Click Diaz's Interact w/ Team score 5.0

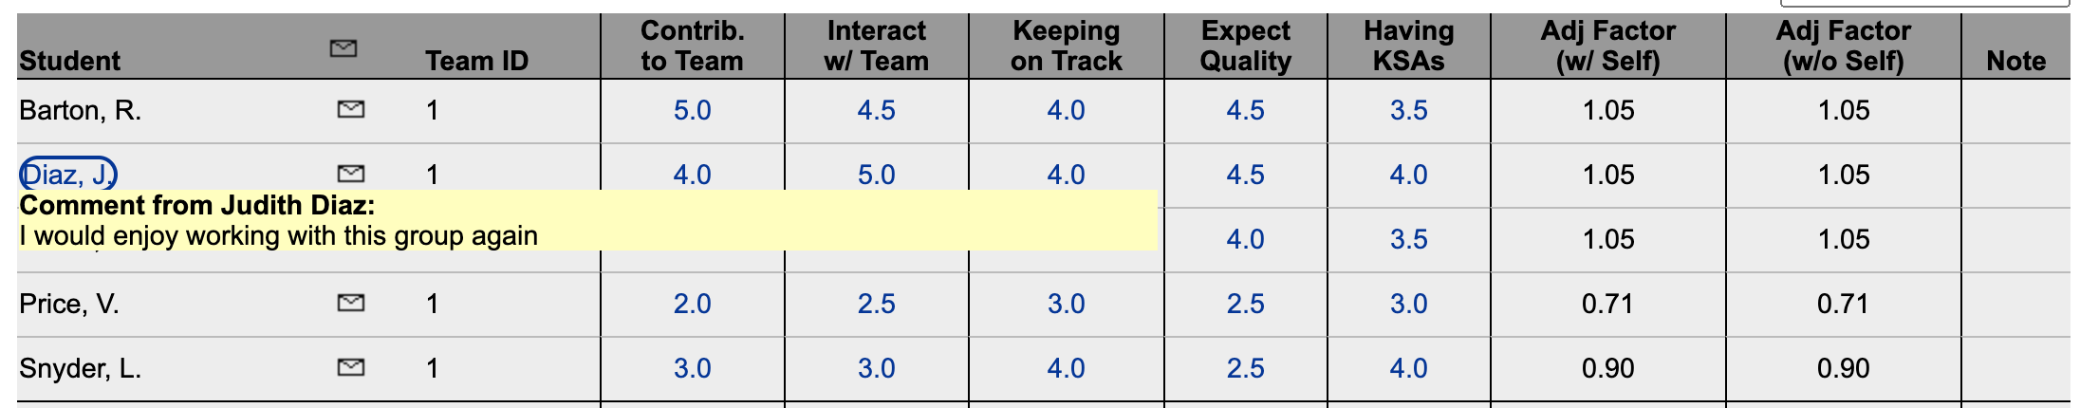tap(876, 175)
